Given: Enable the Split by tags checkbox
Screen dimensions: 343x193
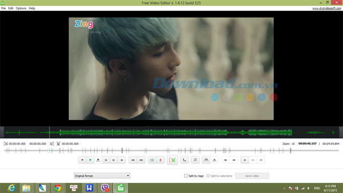Looking at the screenshot, I should [186, 176].
